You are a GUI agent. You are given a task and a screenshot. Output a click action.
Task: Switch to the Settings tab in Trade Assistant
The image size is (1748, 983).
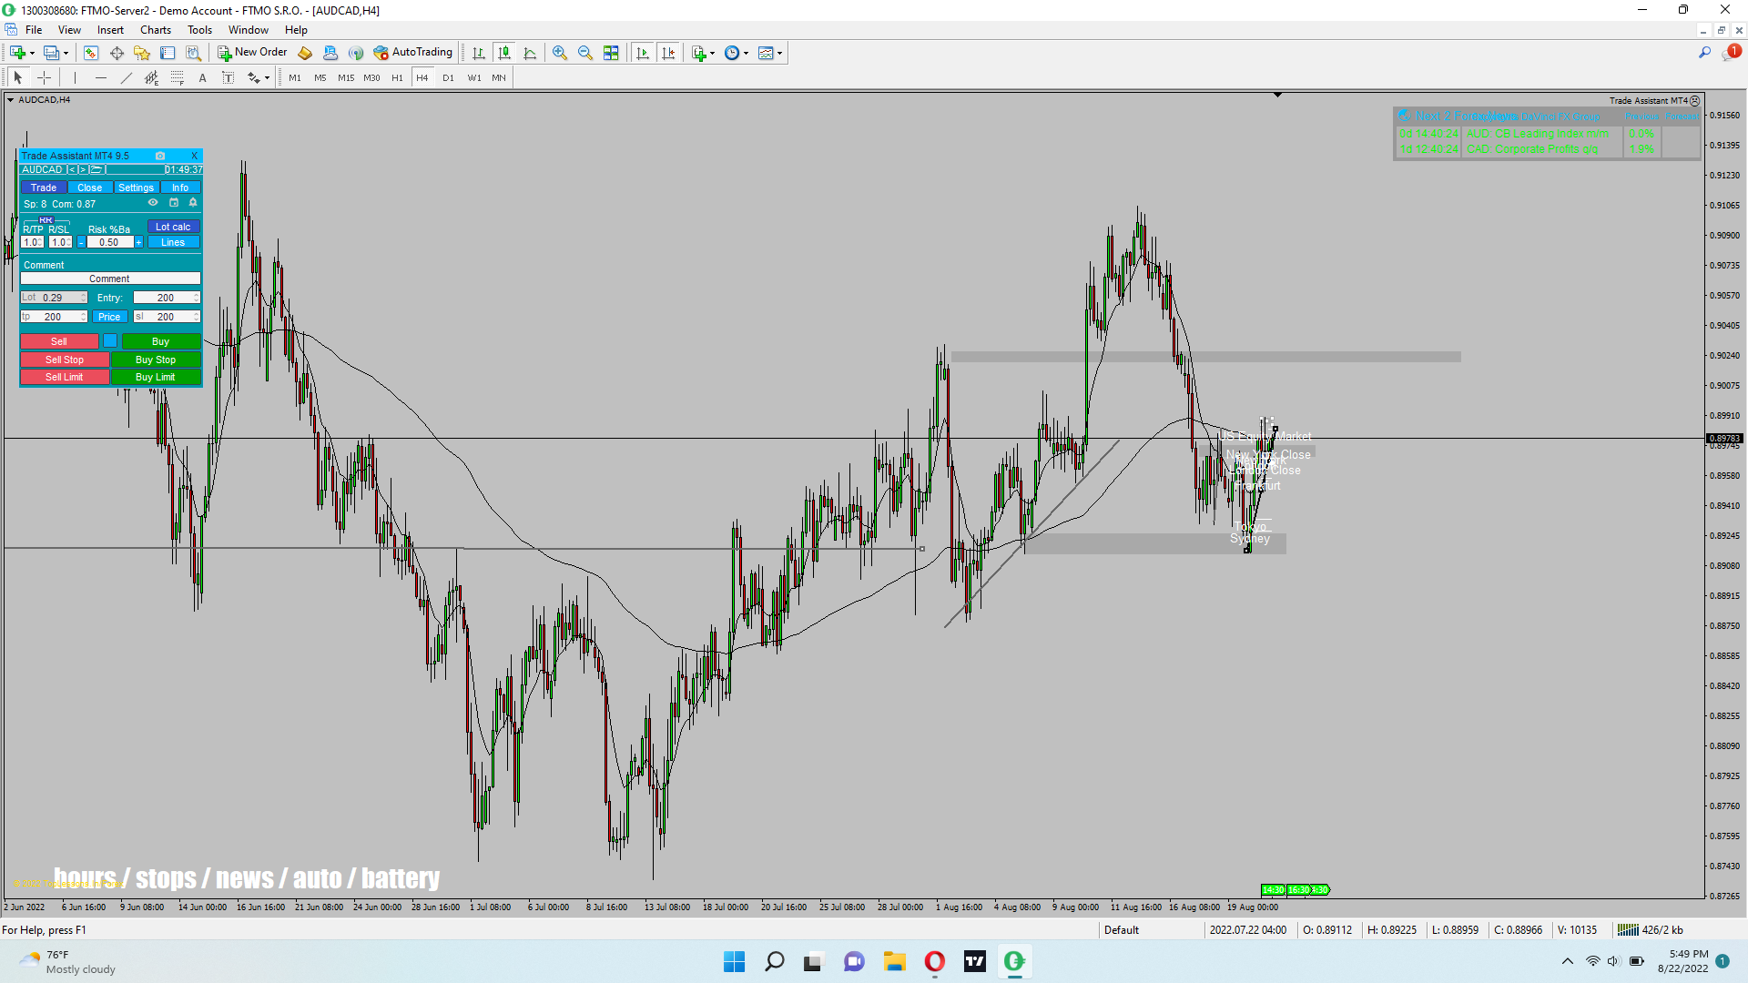click(136, 187)
